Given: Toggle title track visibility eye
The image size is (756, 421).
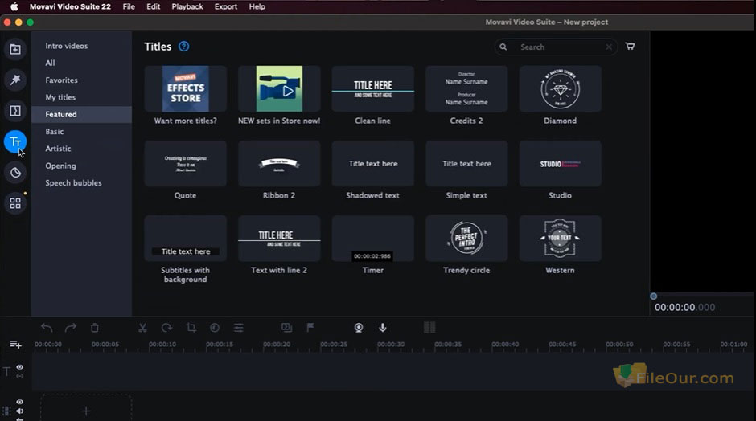Looking at the screenshot, I should click(x=20, y=367).
